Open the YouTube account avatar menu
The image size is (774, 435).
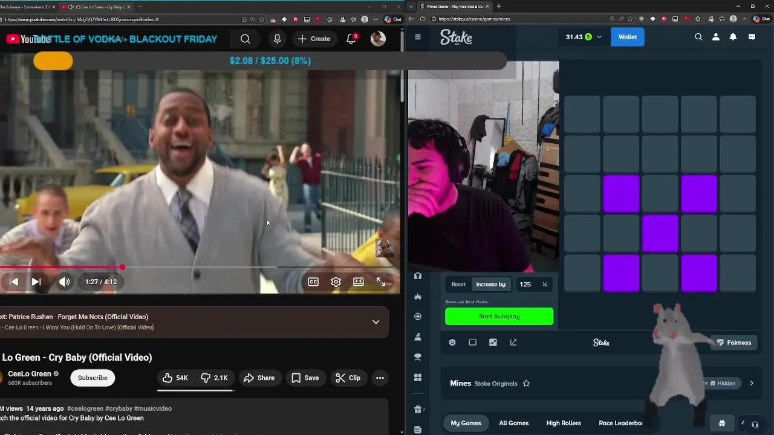click(378, 39)
